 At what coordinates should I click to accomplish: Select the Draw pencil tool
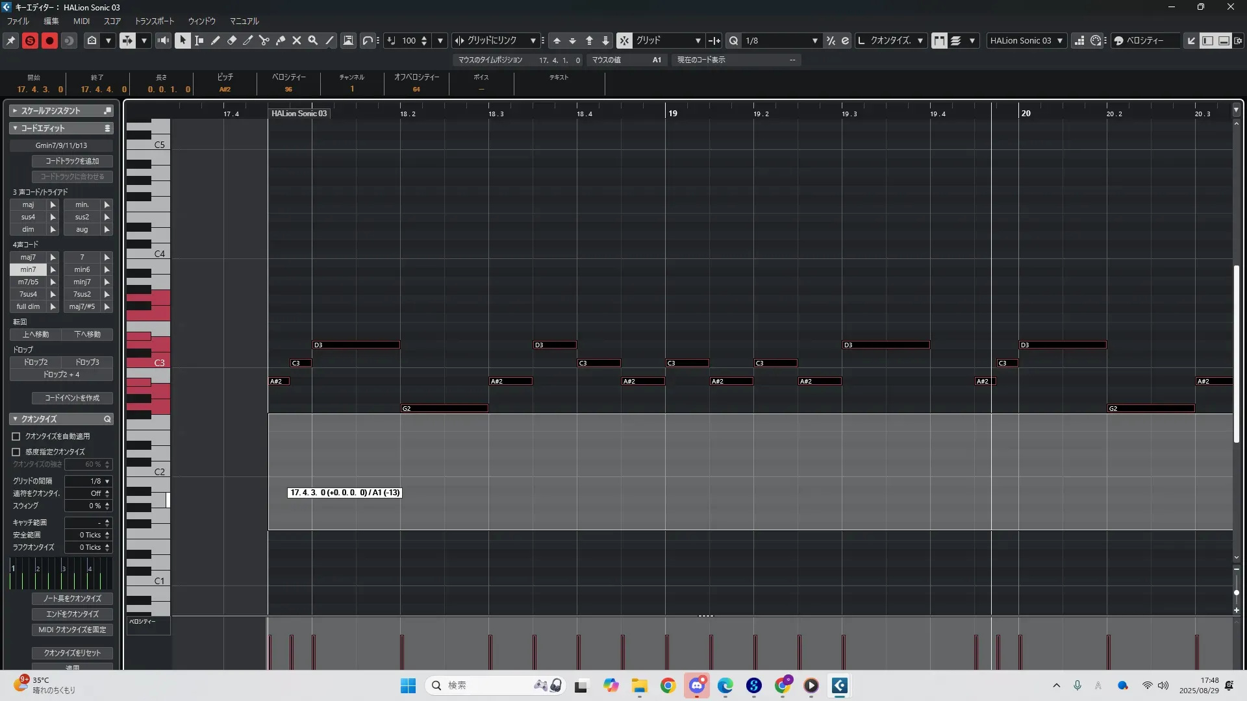(x=216, y=40)
